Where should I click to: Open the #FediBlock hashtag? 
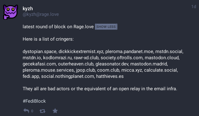click(34, 101)
